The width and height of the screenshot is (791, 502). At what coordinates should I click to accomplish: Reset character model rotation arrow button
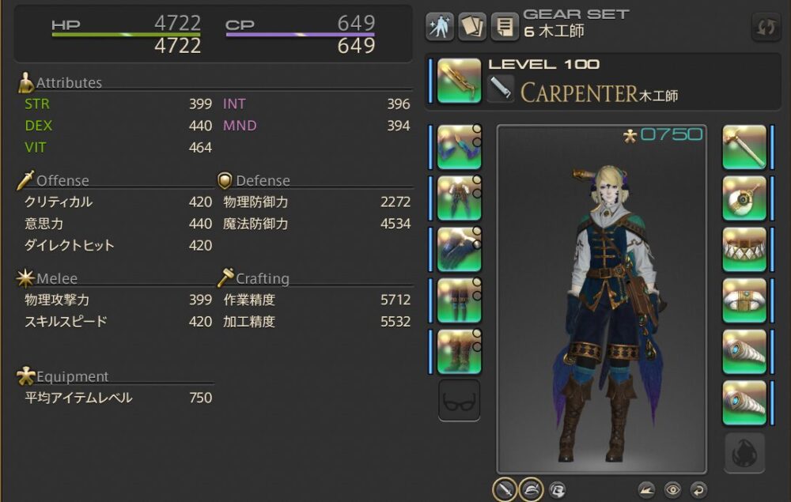pos(698,490)
